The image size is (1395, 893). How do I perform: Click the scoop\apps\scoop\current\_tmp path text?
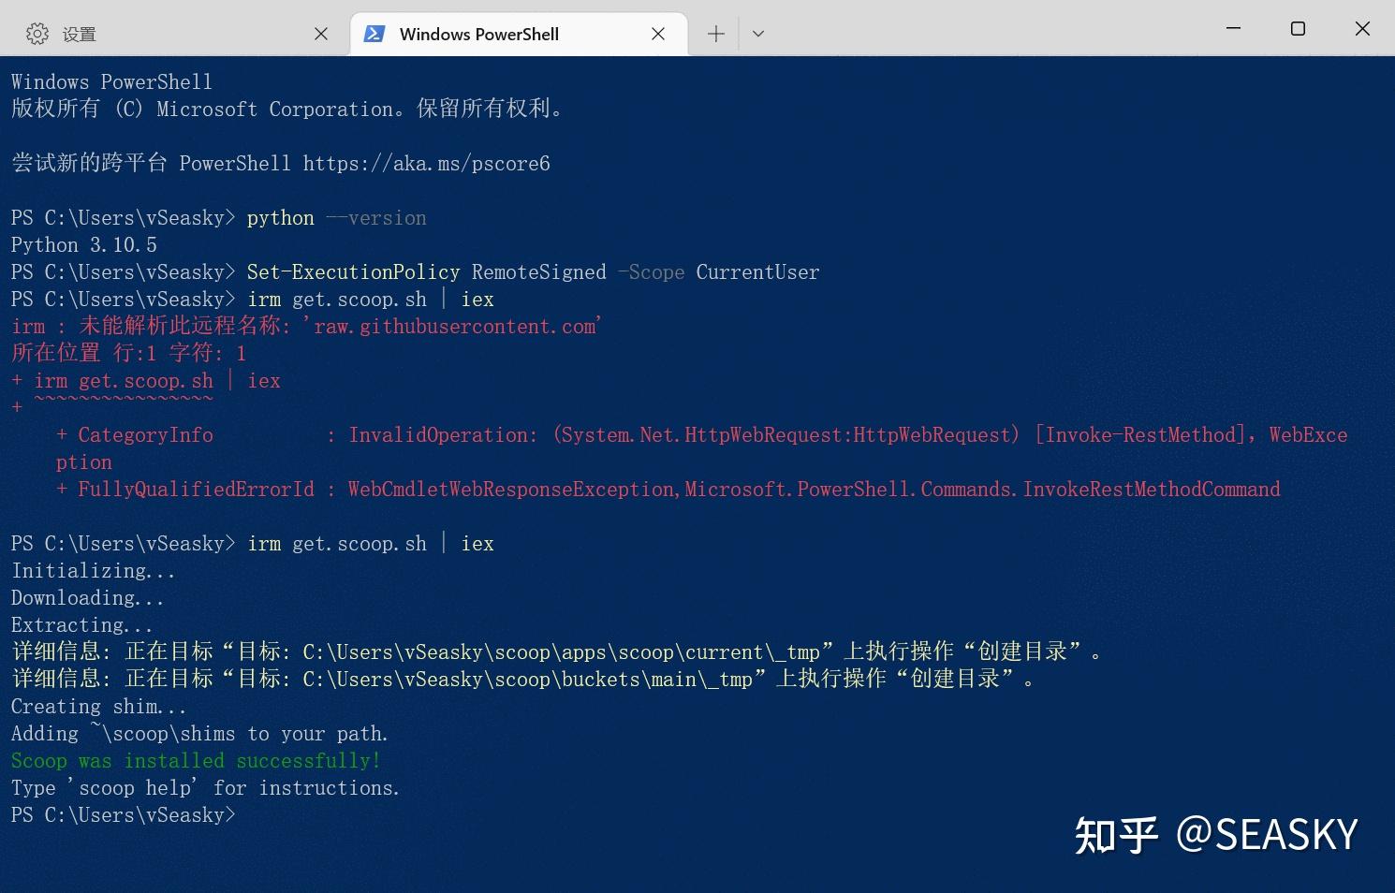click(x=562, y=652)
